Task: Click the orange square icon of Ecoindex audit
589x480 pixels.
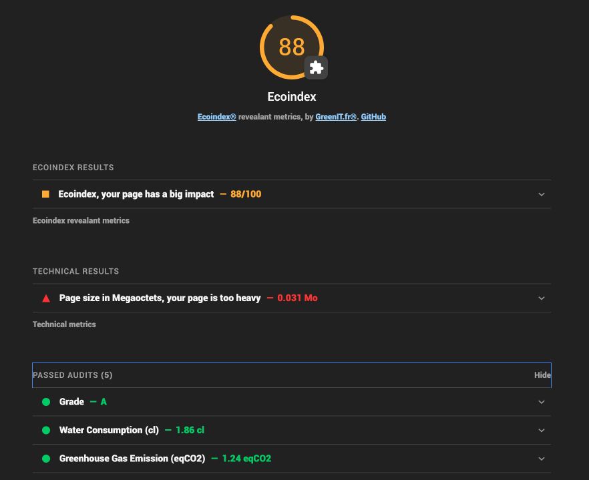Action: [45, 194]
